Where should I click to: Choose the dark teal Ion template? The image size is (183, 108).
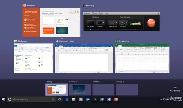click(x=62, y=31)
